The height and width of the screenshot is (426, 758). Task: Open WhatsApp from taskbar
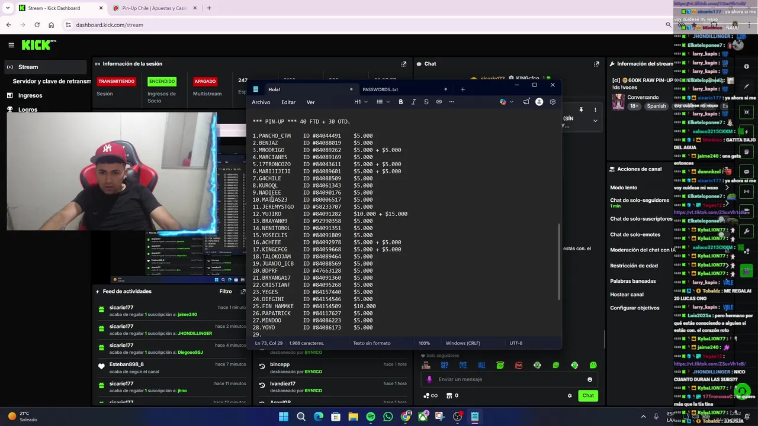(x=388, y=417)
